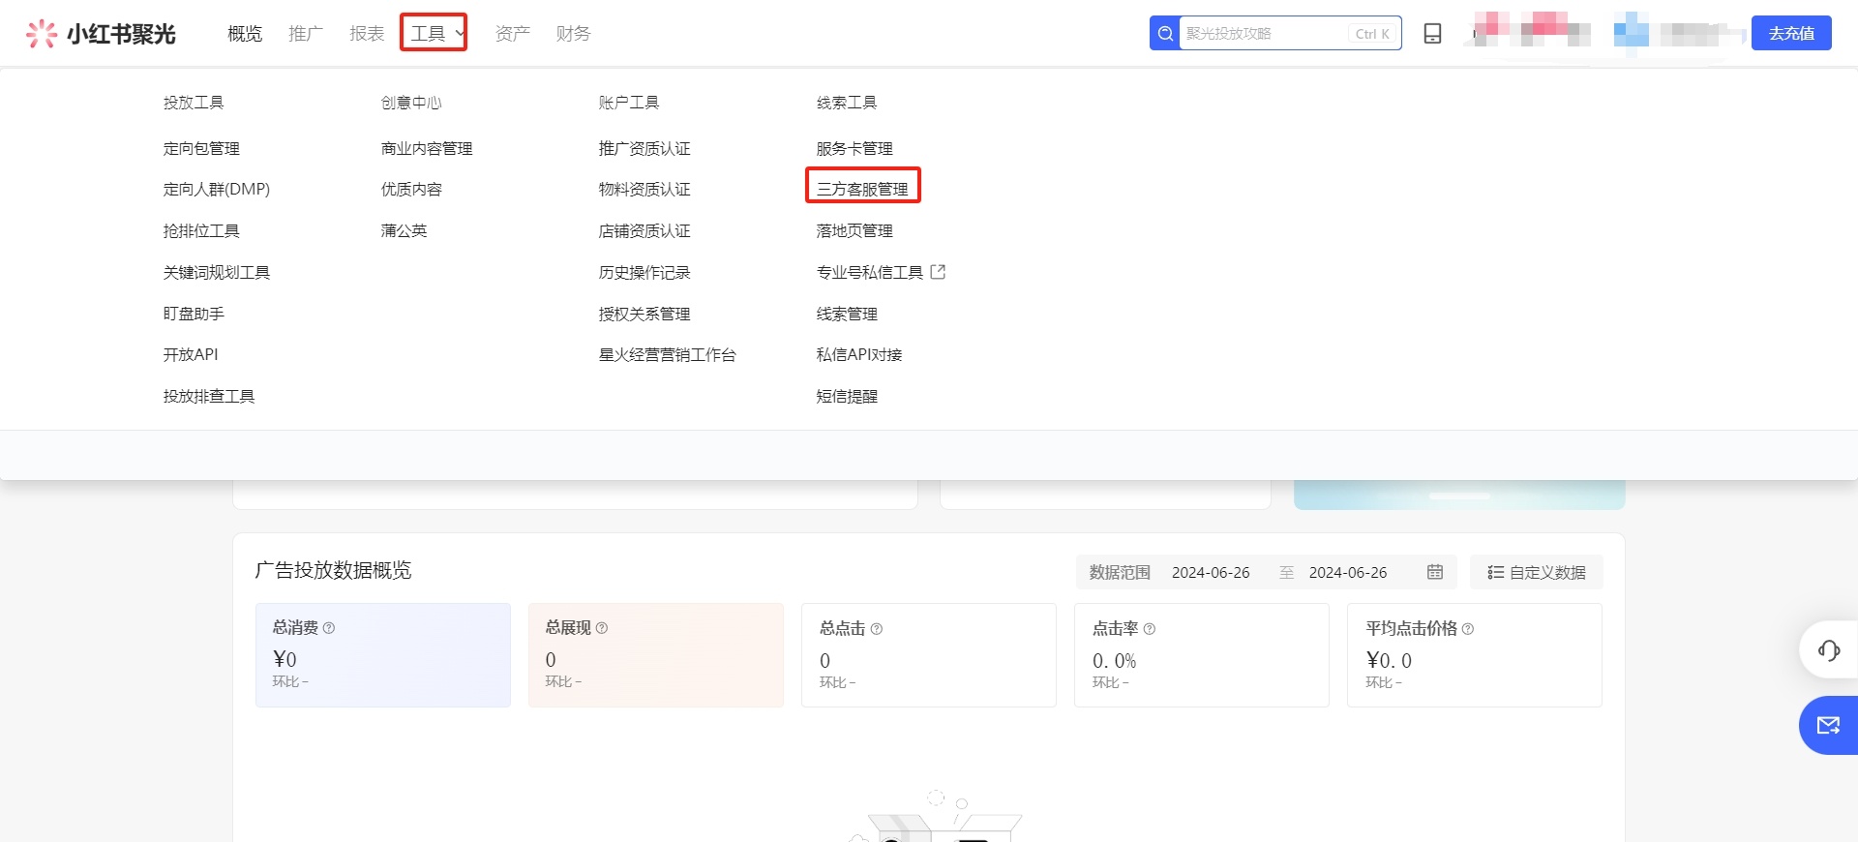Select 定向人群(DMP) menu item
The image size is (1858, 842).
pyautogui.click(x=217, y=190)
